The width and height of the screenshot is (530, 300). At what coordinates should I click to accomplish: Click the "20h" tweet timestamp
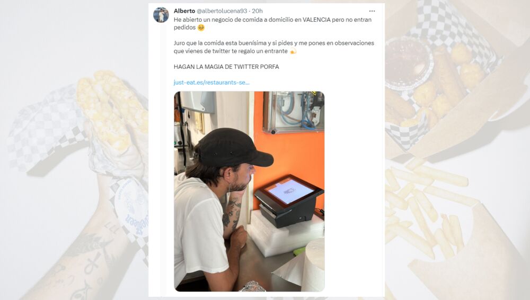257,11
